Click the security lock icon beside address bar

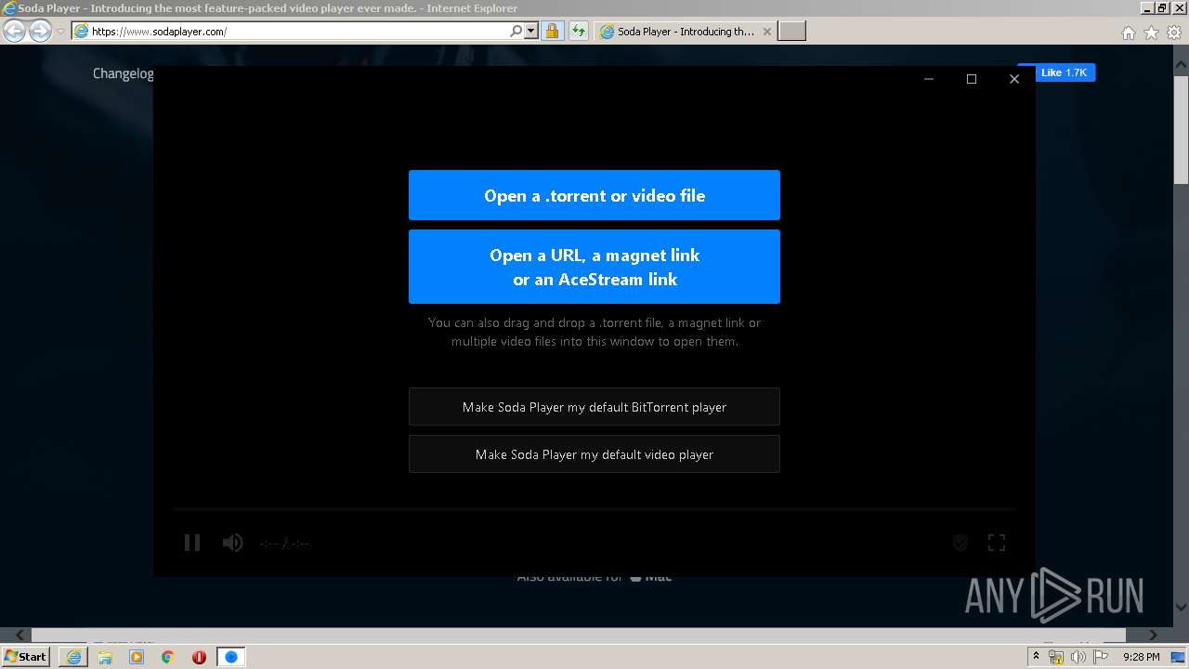552,31
